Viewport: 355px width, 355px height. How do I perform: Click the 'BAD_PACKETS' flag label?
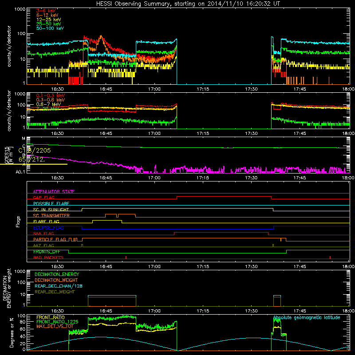(48, 257)
